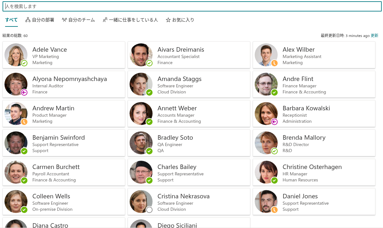Click Aivars Dreimanis's status badge

149,63
